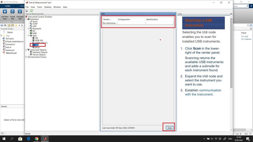The image size is (253, 142).
Task: Click Package App in the MATLAB window
Action: (20, 14)
